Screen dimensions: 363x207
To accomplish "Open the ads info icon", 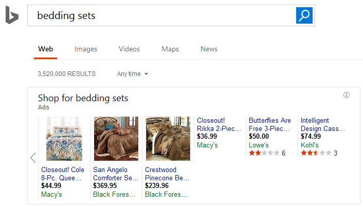I will pyautogui.click(x=347, y=95).
